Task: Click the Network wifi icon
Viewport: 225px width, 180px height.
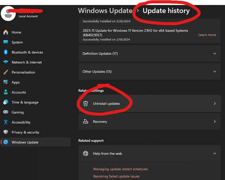Action: [6, 62]
